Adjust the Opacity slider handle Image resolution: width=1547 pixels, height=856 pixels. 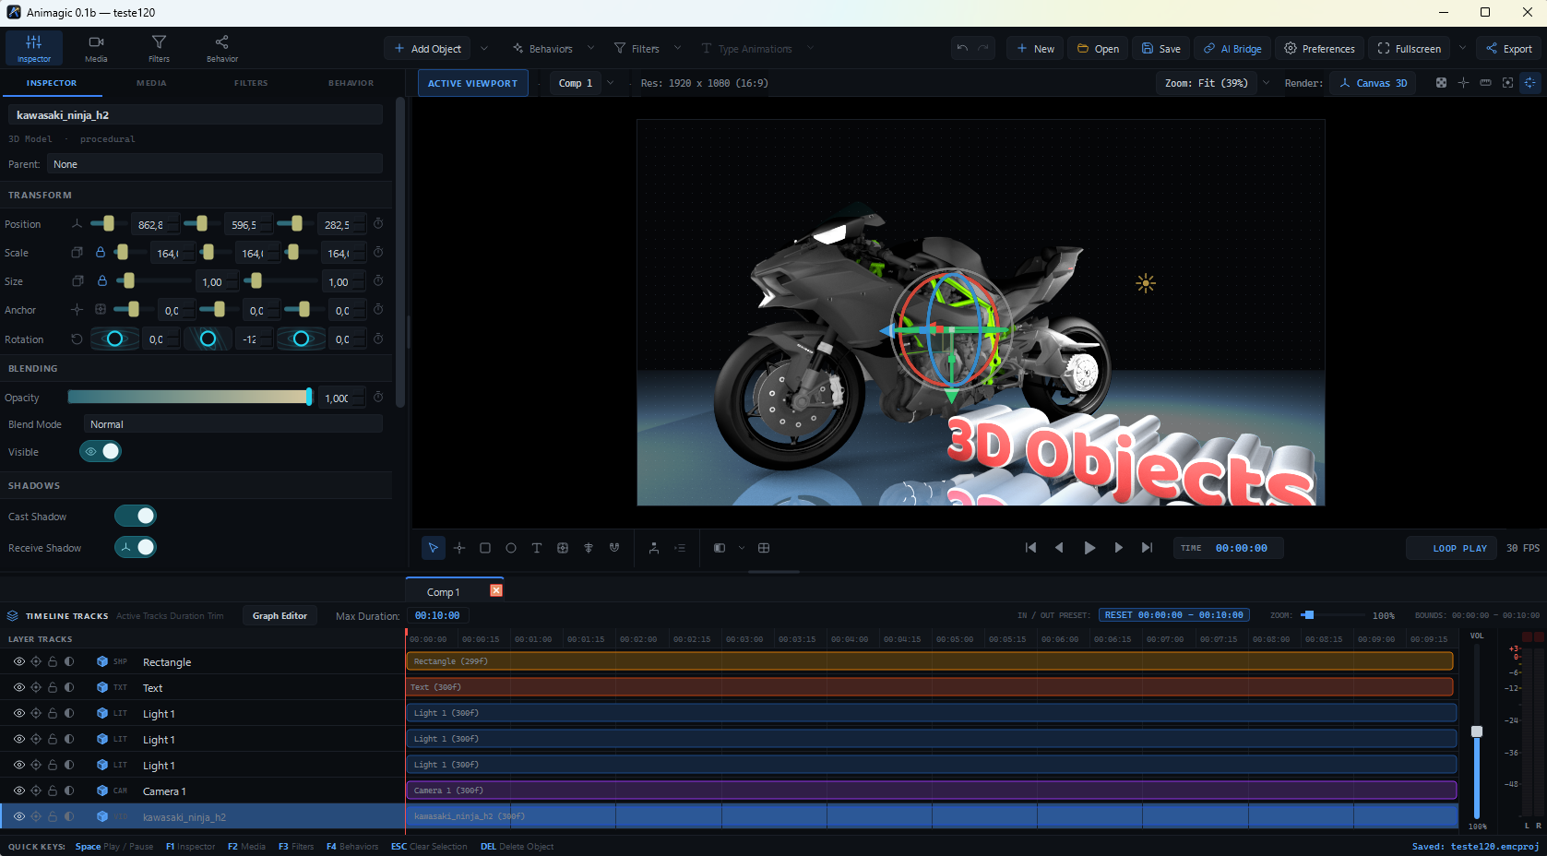[x=309, y=397]
